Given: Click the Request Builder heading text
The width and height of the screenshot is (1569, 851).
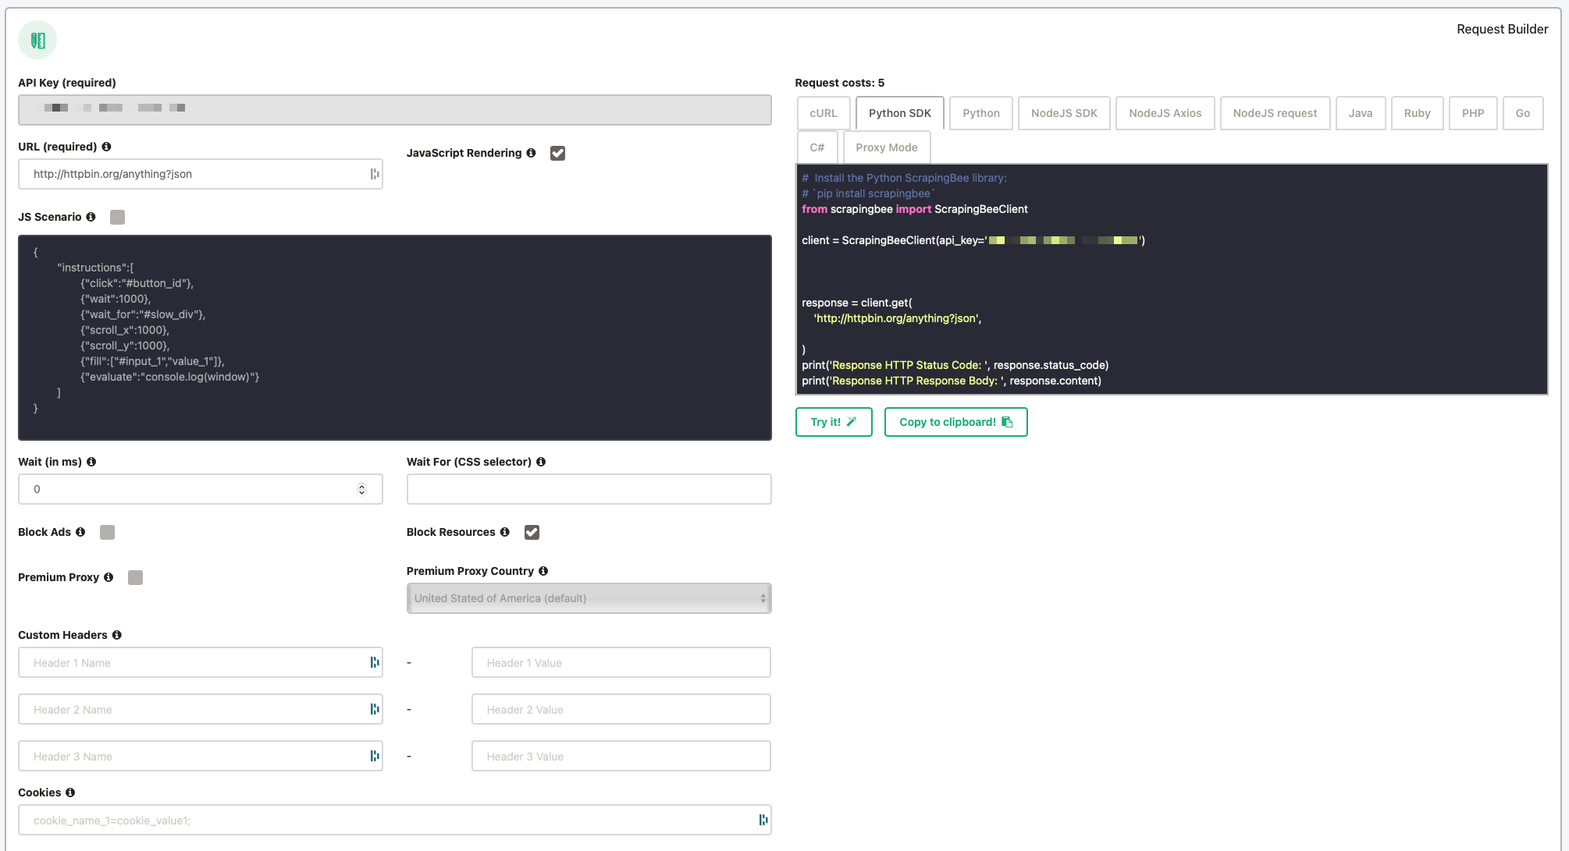Looking at the screenshot, I should tap(1502, 29).
